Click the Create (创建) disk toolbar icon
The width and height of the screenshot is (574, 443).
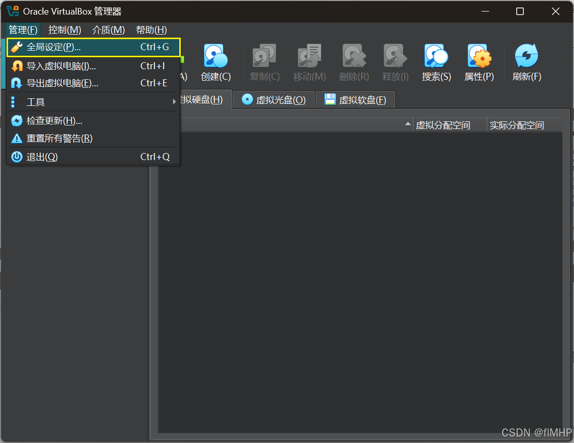[215, 56]
